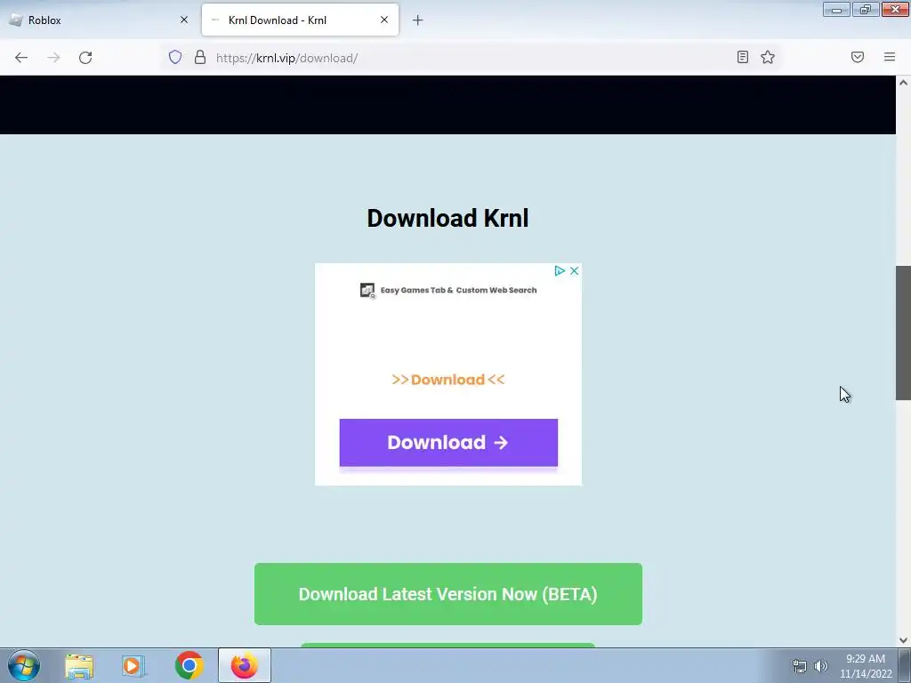Close the Roblox tab
The height and width of the screenshot is (683, 911).
[184, 20]
